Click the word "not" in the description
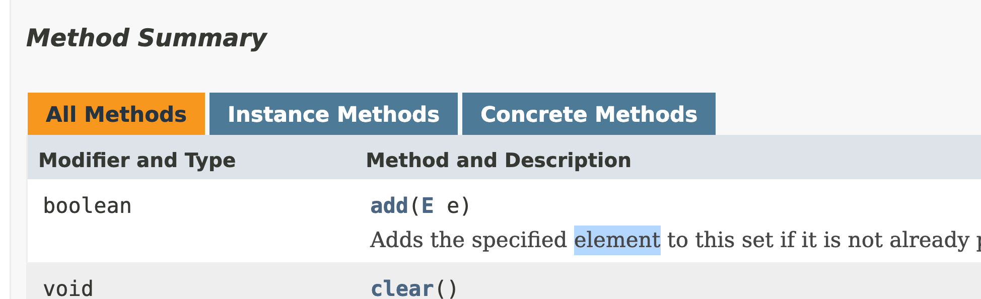 coord(865,240)
